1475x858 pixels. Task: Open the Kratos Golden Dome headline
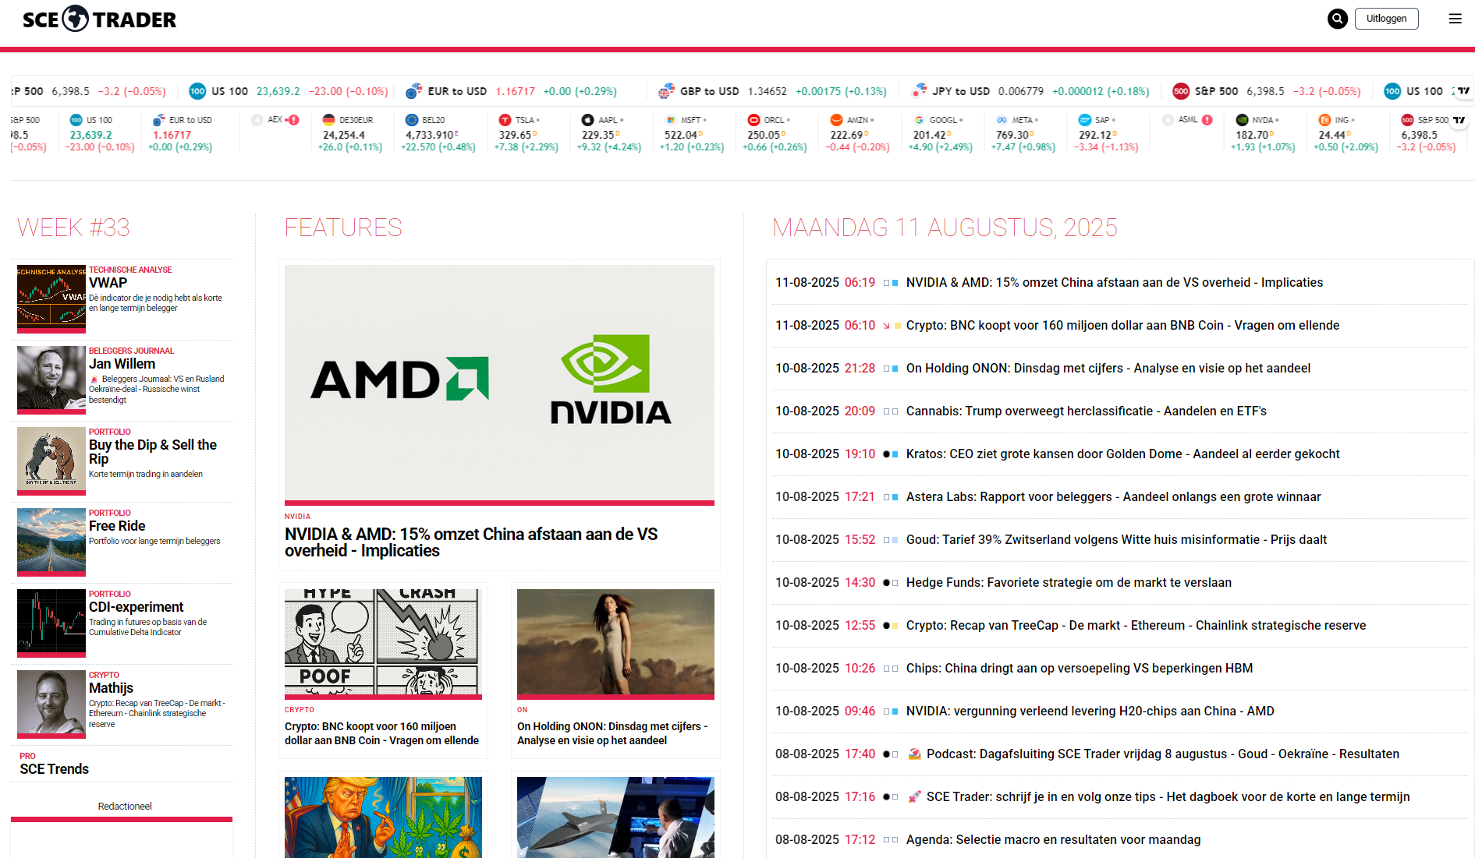1123,454
